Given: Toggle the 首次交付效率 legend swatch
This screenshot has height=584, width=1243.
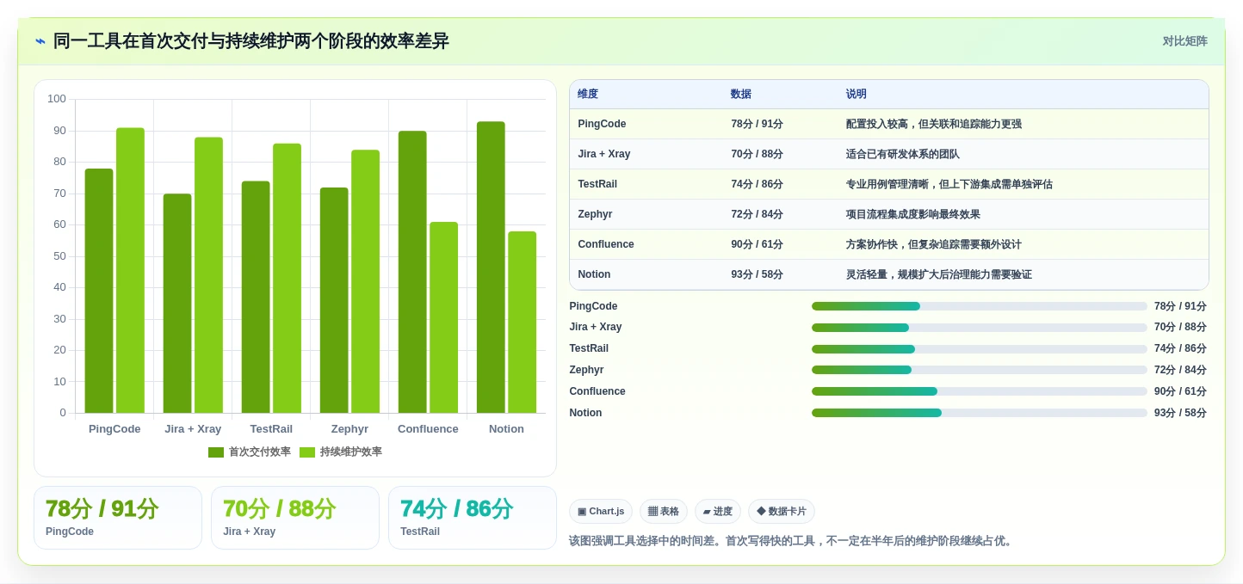Looking at the screenshot, I should point(216,452).
